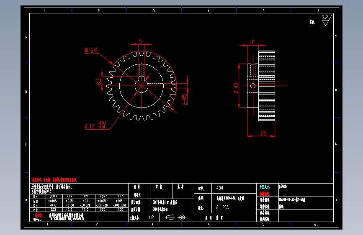Click the gear center bore circle in front view
The height and width of the screenshot is (235, 363).
click(x=141, y=86)
